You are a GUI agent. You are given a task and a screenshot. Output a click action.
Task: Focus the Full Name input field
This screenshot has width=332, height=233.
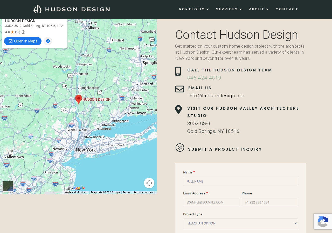click(240, 181)
